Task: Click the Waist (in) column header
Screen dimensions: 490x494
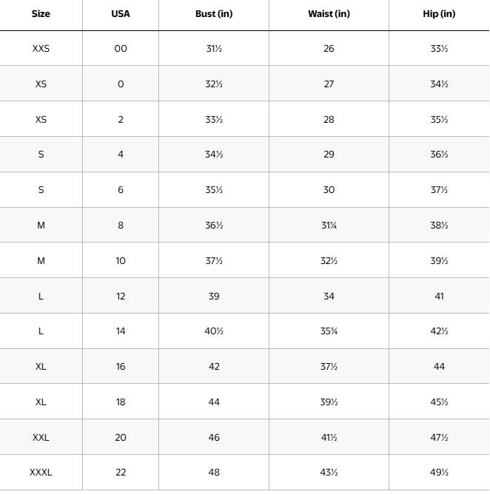Action: click(x=329, y=14)
